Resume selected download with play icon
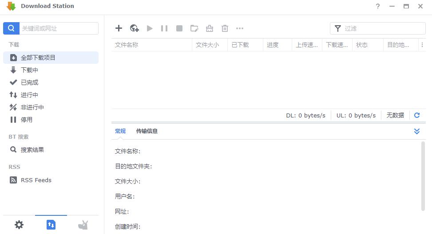The width and height of the screenshot is (432, 234). coord(150,28)
